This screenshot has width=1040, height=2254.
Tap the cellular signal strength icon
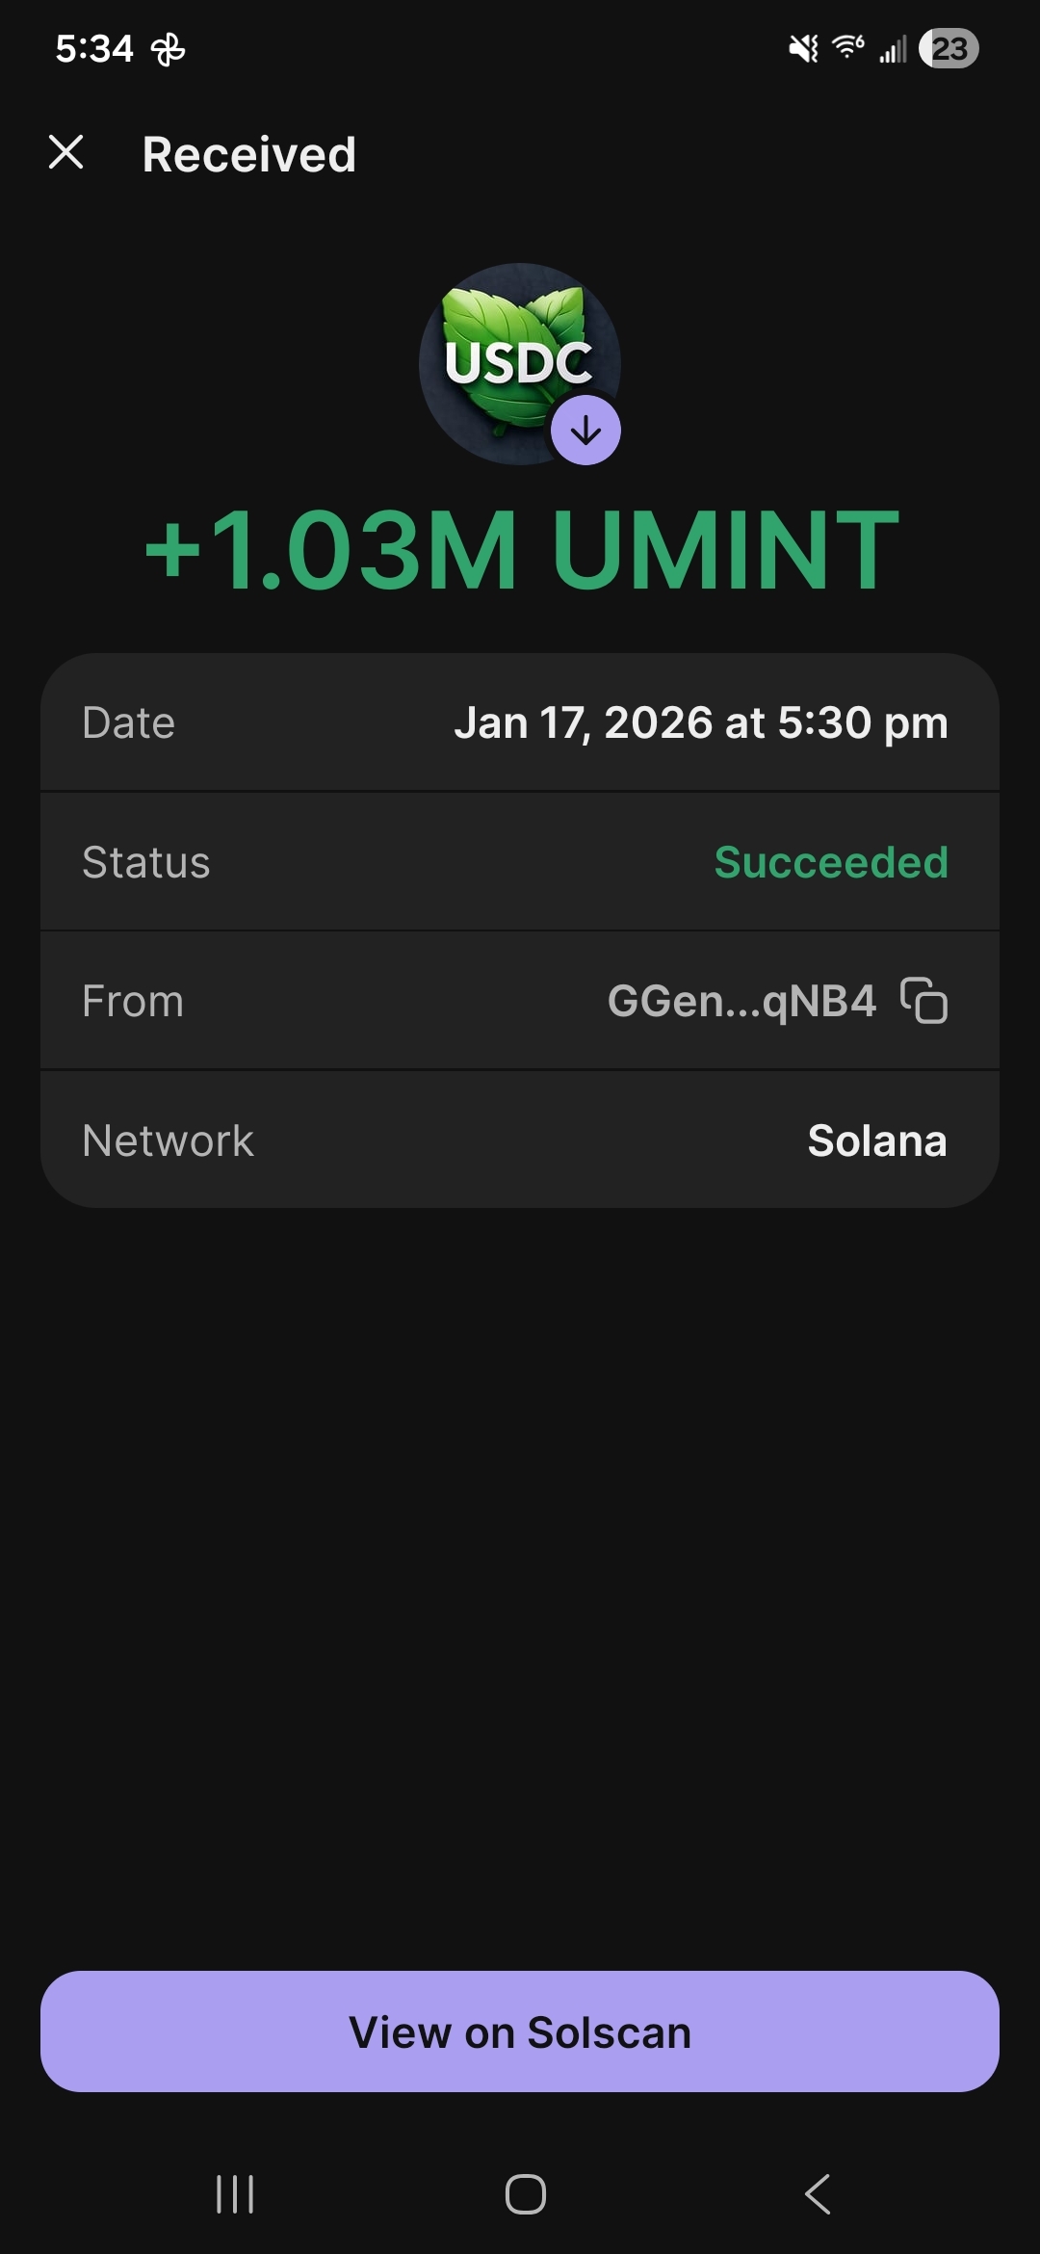coord(893,49)
